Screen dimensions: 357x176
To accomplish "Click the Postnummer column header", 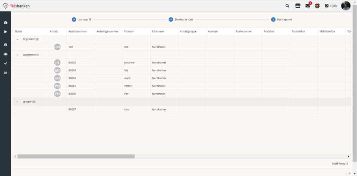I will (248, 31).
